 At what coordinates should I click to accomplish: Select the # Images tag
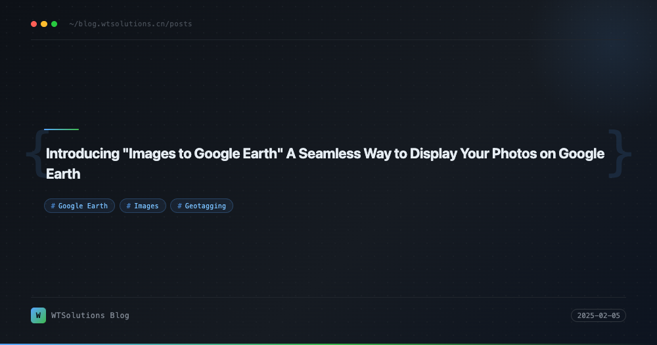tap(143, 206)
